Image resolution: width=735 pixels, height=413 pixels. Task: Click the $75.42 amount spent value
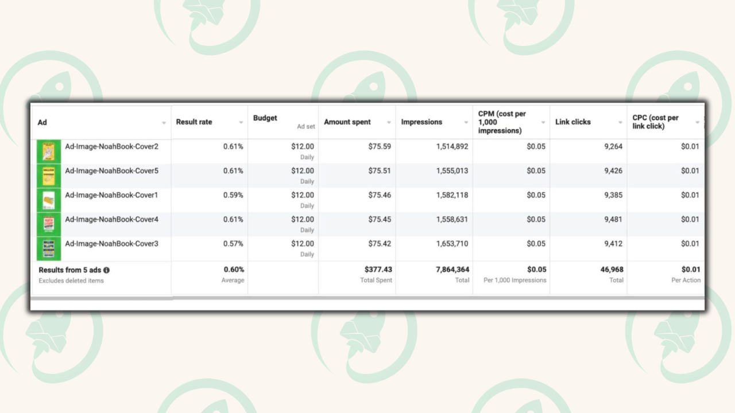pyautogui.click(x=380, y=244)
